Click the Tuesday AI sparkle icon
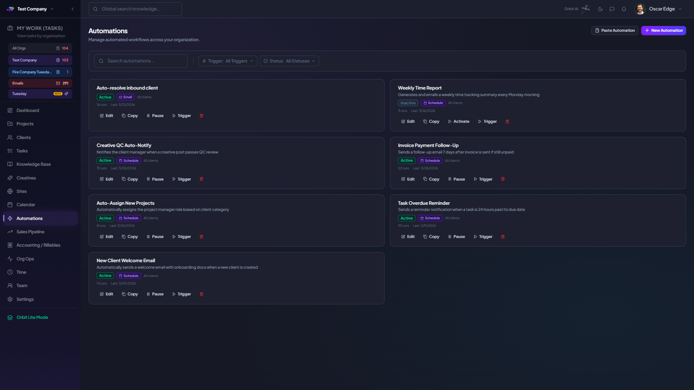Image resolution: width=694 pixels, height=390 pixels. coord(67,94)
